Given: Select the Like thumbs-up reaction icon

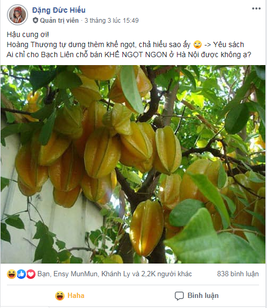Looking at the screenshot, I should click(x=21, y=274).
